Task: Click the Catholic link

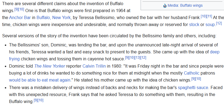Action: pyautogui.click(x=192, y=73)
